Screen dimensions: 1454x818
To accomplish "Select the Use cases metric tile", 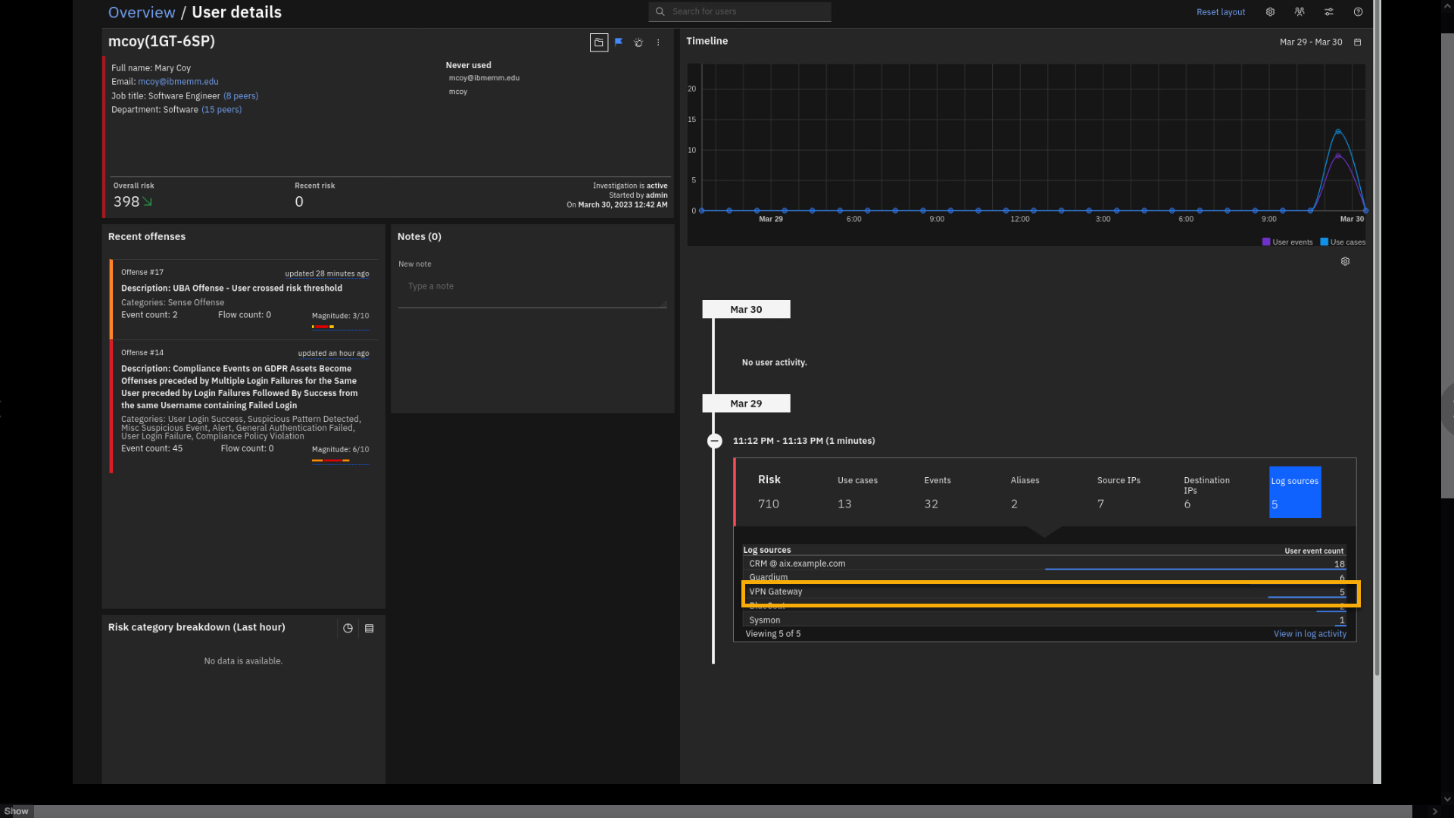I will [x=856, y=492].
